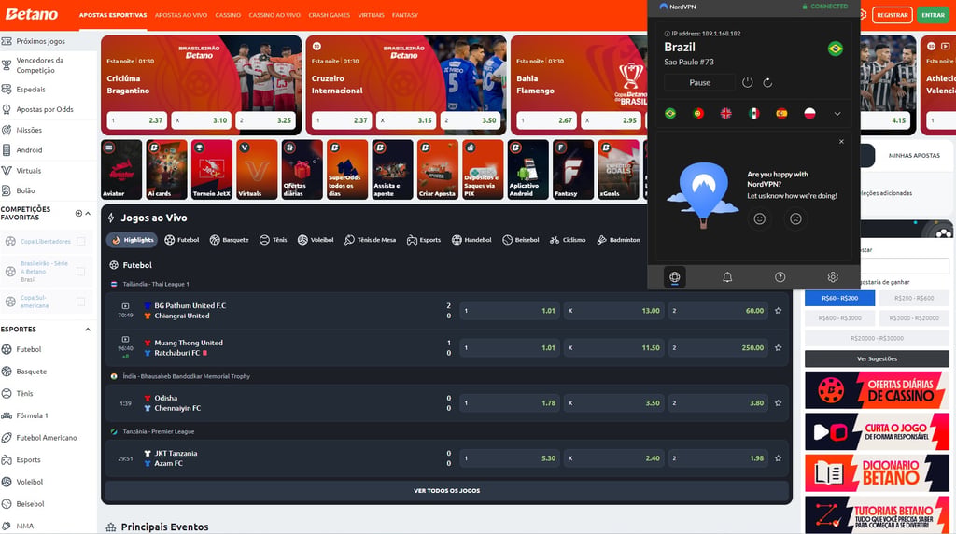Viewport: 956px width, 534px height.
Task: Check the Copa Libertadores checkbox
Action: [x=81, y=242]
